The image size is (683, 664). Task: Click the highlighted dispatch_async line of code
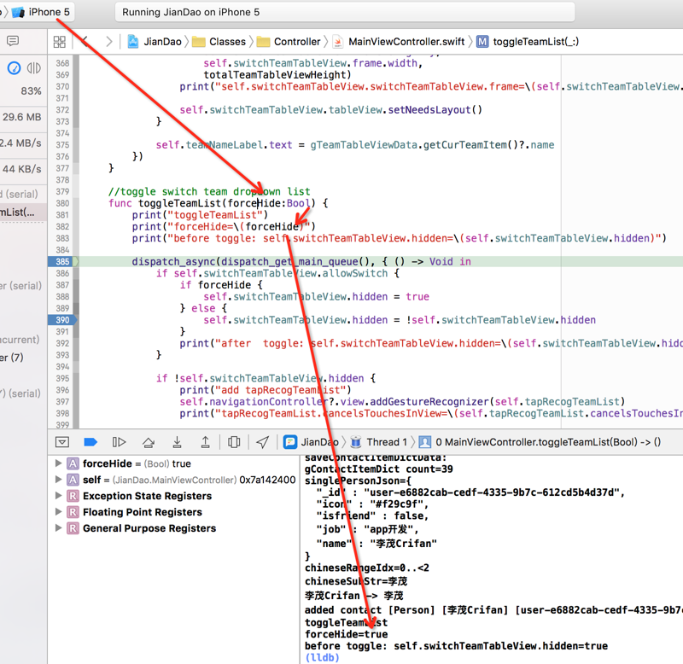click(301, 262)
